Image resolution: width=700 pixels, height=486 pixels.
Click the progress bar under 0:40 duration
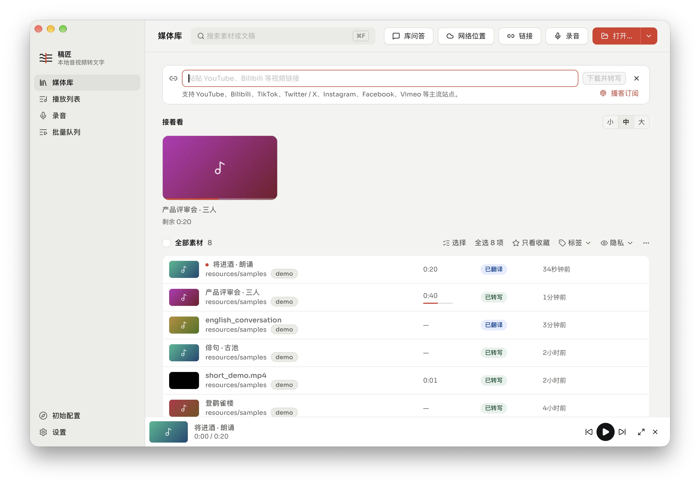pos(437,303)
